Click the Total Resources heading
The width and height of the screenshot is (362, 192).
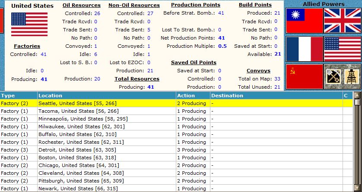[x=137, y=79]
